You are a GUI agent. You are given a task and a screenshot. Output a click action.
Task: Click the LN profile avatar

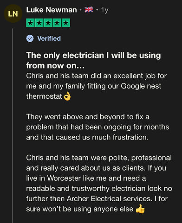pos(13,14)
